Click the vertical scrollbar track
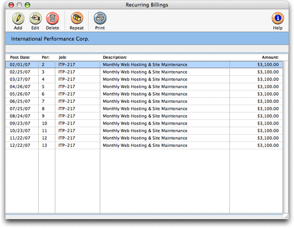 [286, 137]
